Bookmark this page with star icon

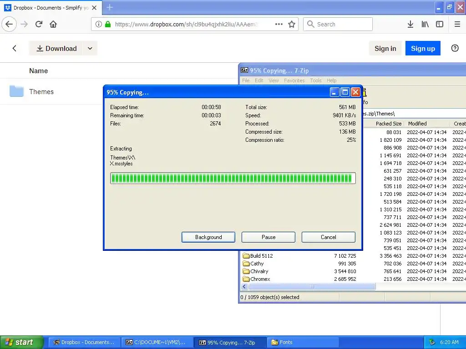pos(292,24)
